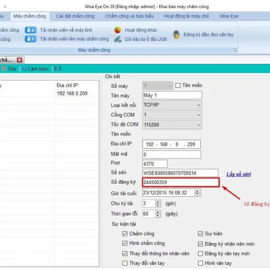The height and width of the screenshot is (270, 270).
Task: Toggle the 'Tên miền' checkbox
Action: click(x=178, y=85)
